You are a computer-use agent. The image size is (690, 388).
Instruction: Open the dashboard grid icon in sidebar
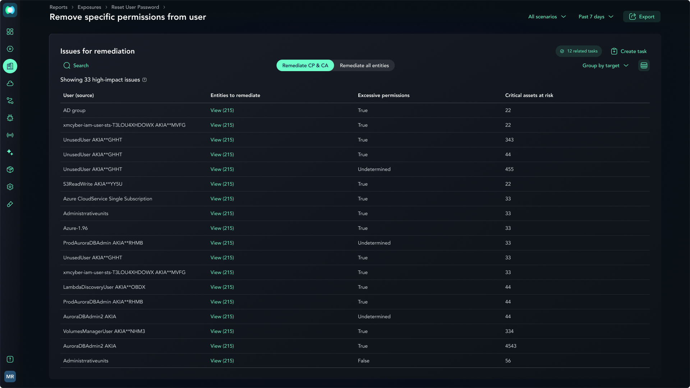tap(10, 32)
